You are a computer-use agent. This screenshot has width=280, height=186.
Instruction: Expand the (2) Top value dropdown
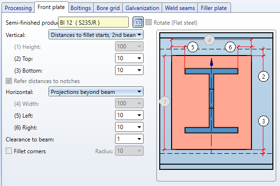129,58
